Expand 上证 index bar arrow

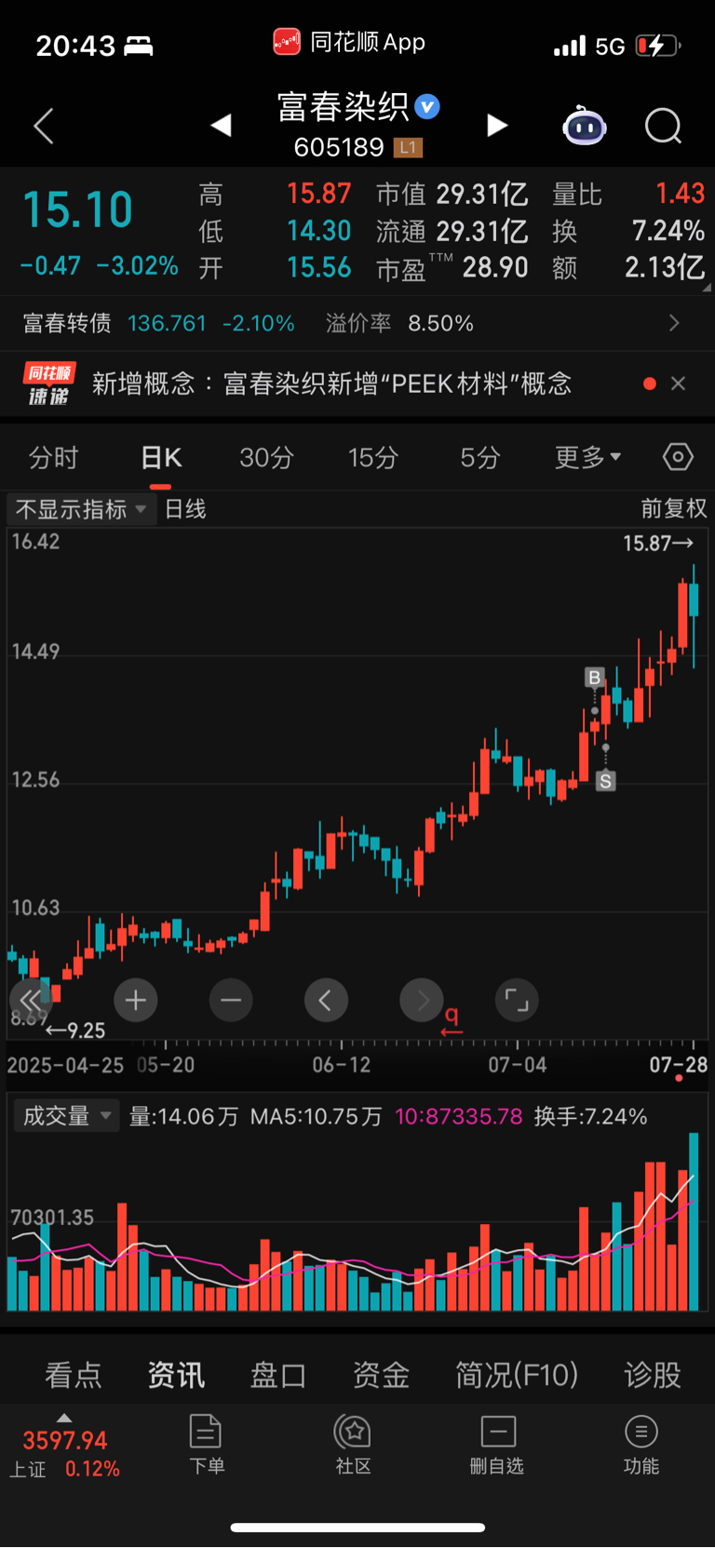(63, 1418)
